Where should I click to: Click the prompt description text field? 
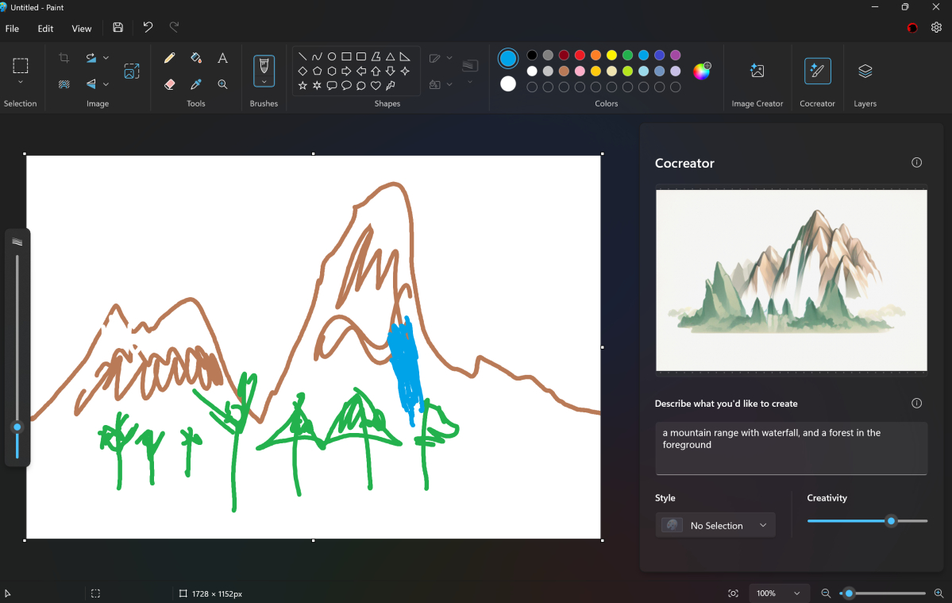[x=791, y=447]
